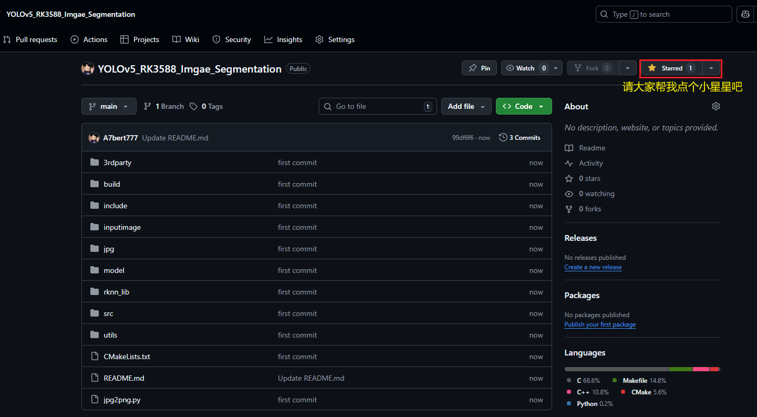Switch to the Actions tab
This screenshot has width=757, height=417.
pyautogui.click(x=89, y=39)
